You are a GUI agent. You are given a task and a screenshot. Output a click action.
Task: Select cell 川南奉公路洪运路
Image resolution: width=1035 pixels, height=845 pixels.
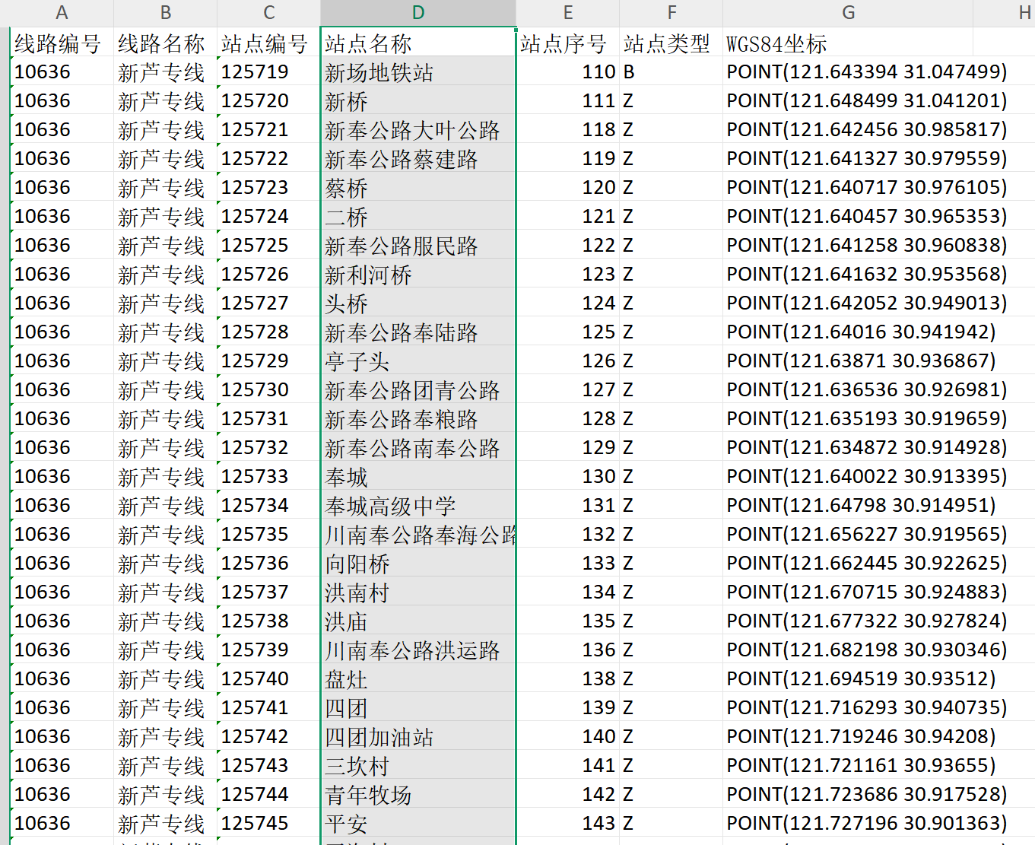pyautogui.click(x=418, y=650)
